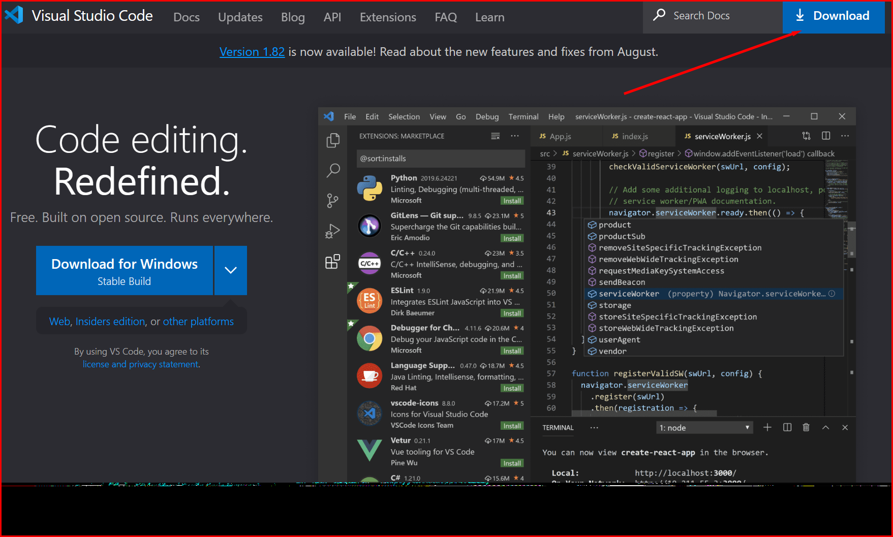Open the Web edition link
This screenshot has width=893, height=537.
(59, 322)
